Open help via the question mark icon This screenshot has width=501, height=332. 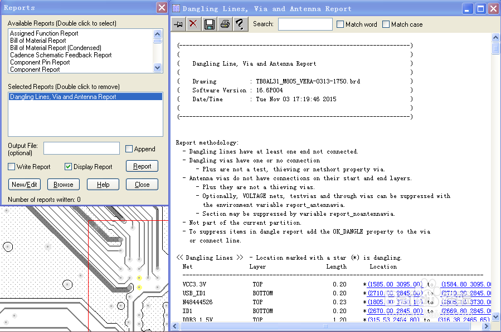coord(240,24)
